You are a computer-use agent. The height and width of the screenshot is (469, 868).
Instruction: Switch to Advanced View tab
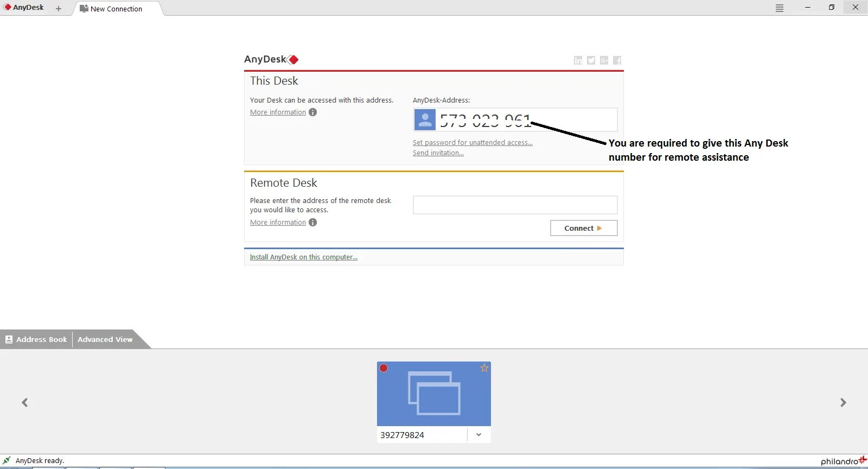coord(105,339)
